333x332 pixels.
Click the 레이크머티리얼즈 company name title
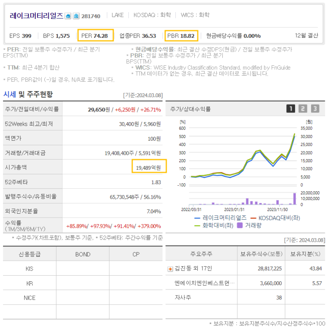coord(36,15)
